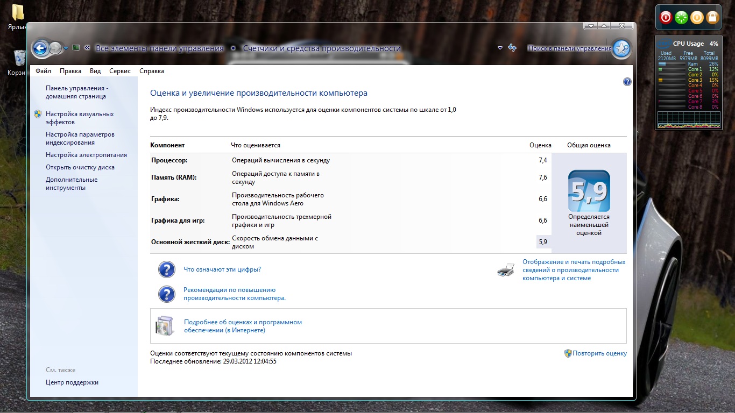Click the green restart button in desktop gadget

tap(681, 18)
